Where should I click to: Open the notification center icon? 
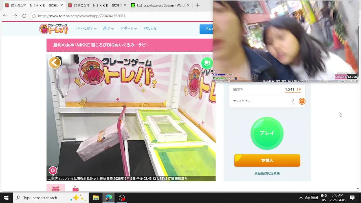(352, 198)
